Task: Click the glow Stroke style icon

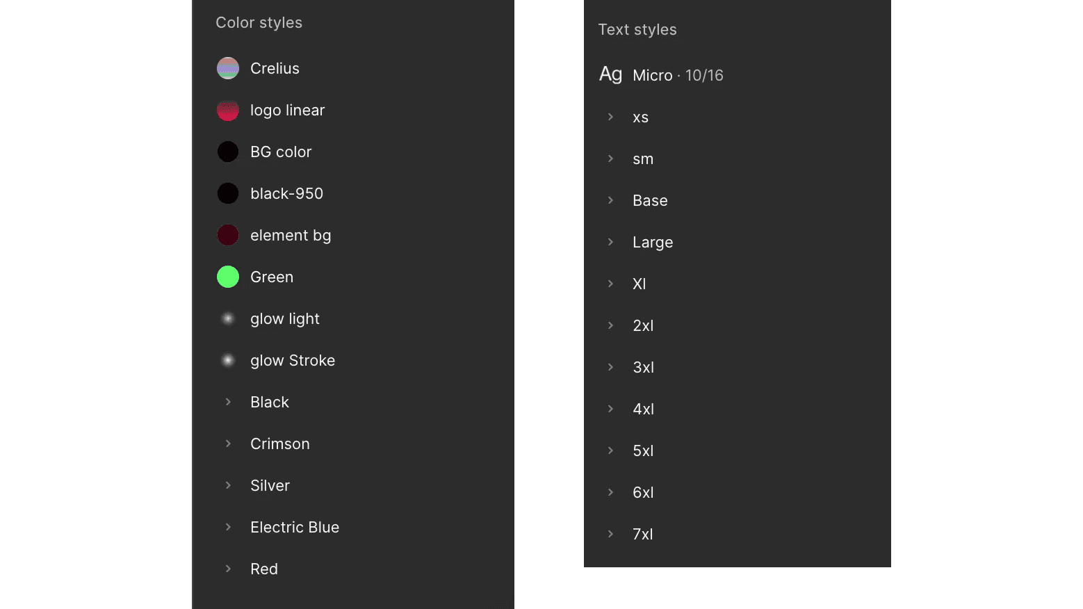Action: click(x=228, y=360)
